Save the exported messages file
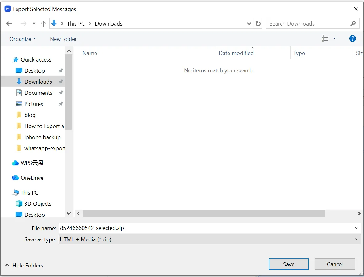Screen dimensions: 364x277 click(x=289, y=264)
